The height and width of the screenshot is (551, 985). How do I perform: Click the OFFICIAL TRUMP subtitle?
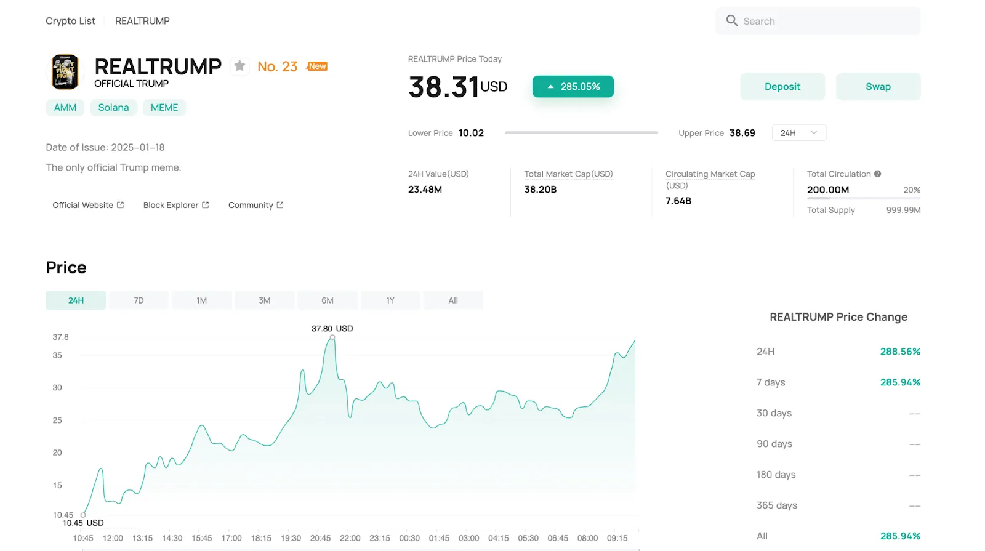pyautogui.click(x=131, y=84)
